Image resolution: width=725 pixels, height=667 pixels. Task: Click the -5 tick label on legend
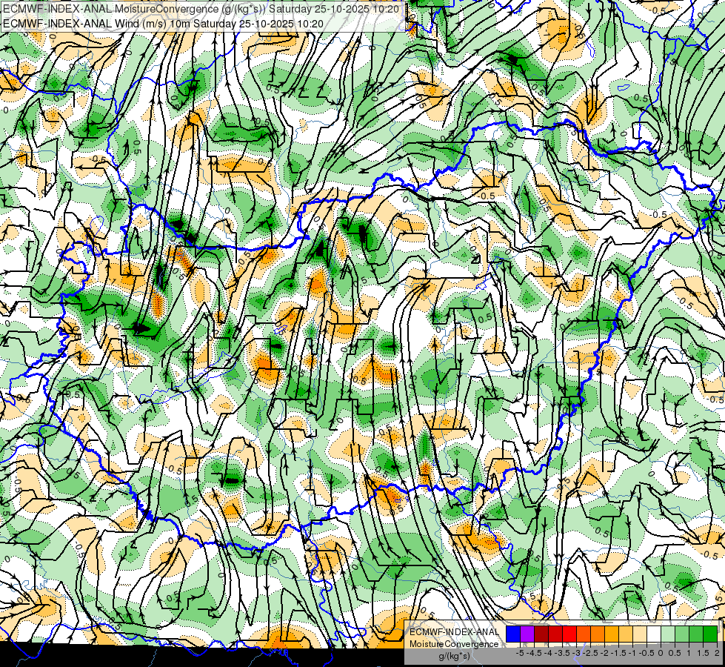coord(520,653)
